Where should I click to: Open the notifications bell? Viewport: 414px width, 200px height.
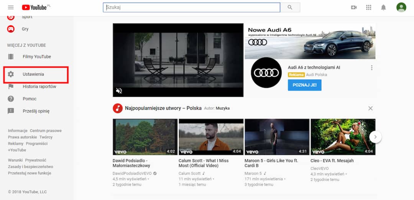click(383, 7)
